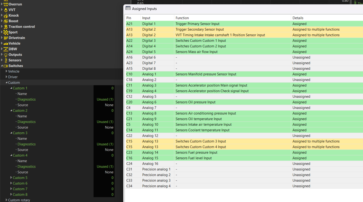This screenshot has width=363, height=202.
Task: Sort table by the Function column header
Action: pyautogui.click(x=182, y=18)
